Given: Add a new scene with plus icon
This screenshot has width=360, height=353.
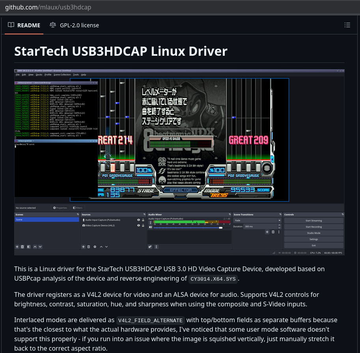Looking at the screenshot, I should click(17, 247).
